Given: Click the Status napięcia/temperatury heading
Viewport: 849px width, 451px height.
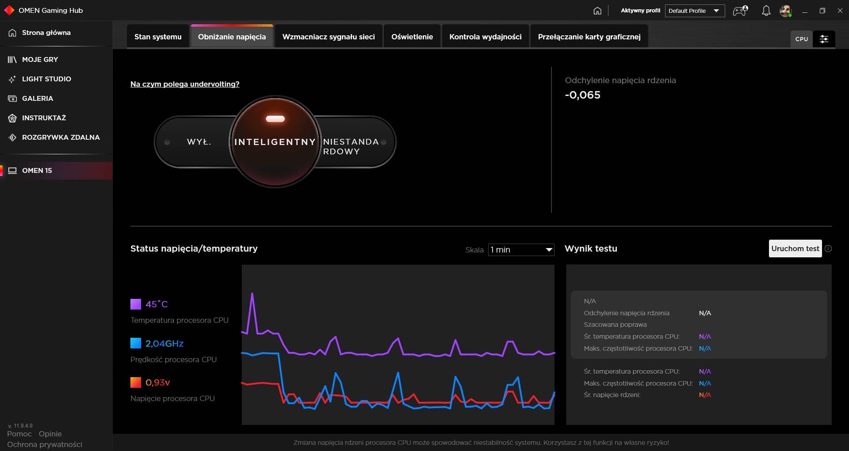Looking at the screenshot, I should tap(194, 248).
